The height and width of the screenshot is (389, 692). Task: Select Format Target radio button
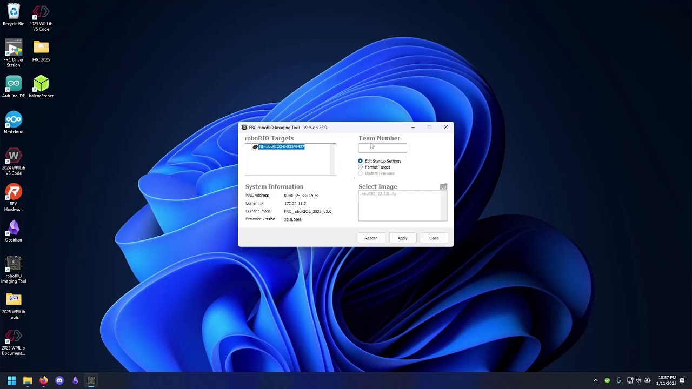click(360, 167)
